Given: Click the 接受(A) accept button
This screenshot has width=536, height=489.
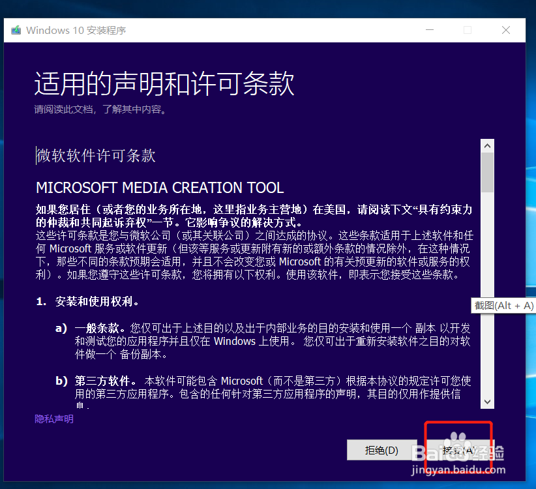Looking at the screenshot, I should 459,450.
